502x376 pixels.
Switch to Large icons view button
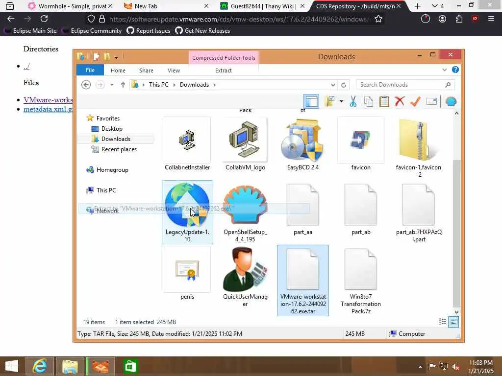pos(453,322)
